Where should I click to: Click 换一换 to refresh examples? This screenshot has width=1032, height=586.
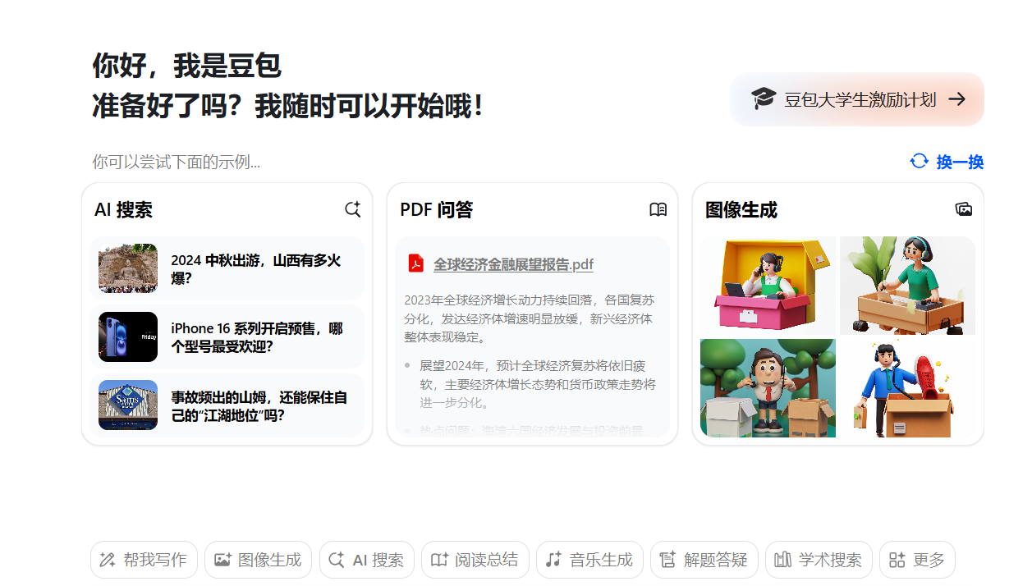[x=947, y=162]
